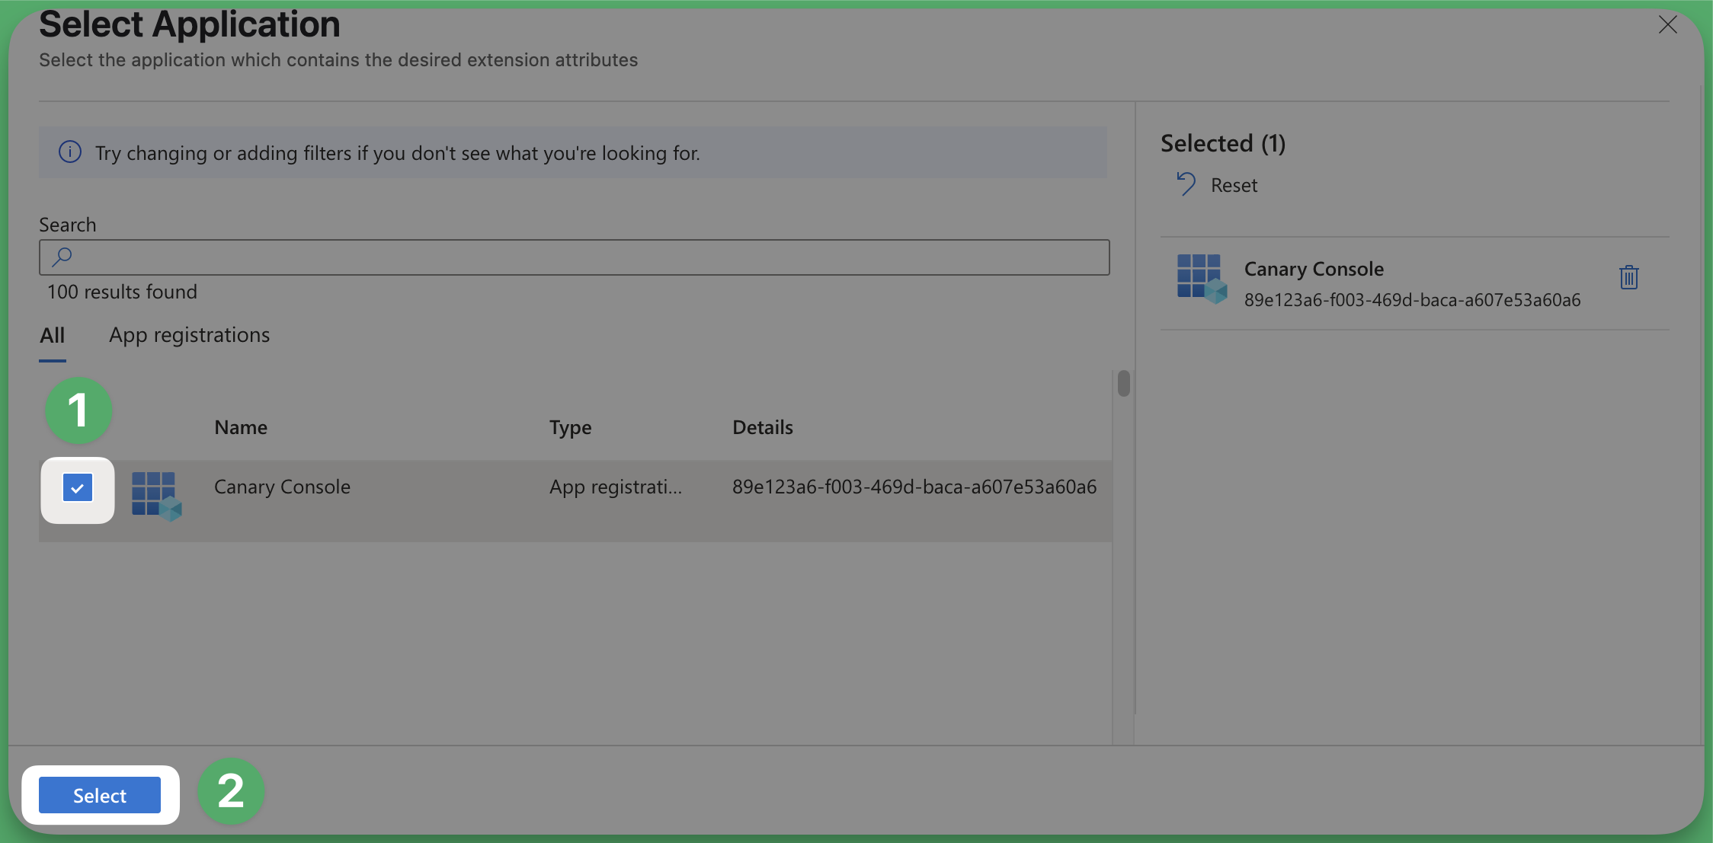Switch to the App registrations tab

(x=189, y=335)
